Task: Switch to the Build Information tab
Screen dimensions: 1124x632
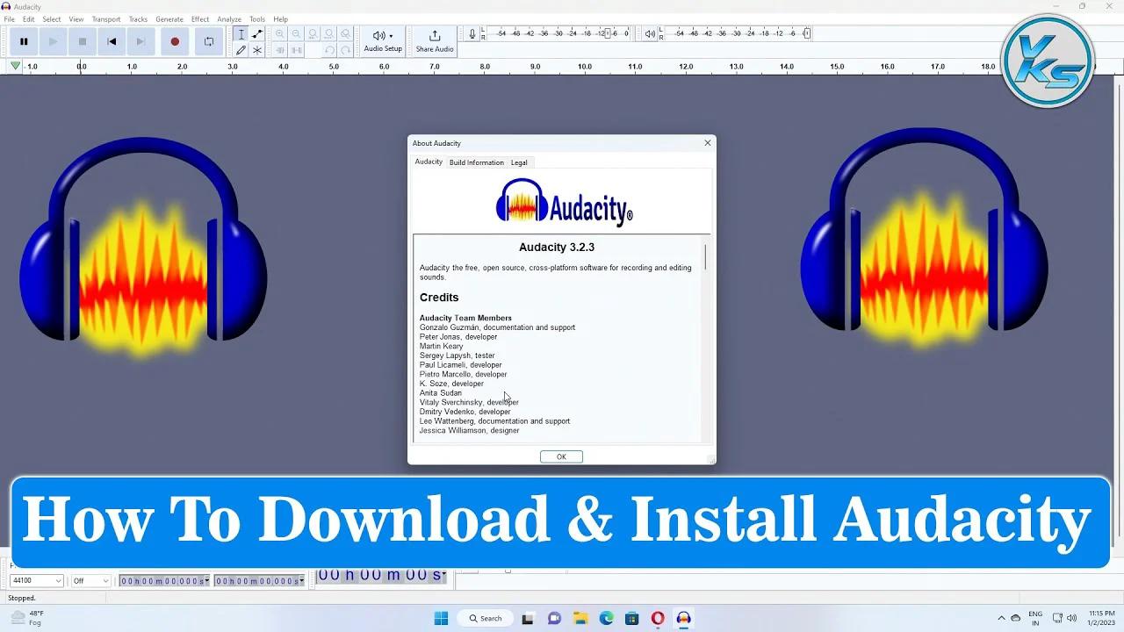Action: point(477,162)
